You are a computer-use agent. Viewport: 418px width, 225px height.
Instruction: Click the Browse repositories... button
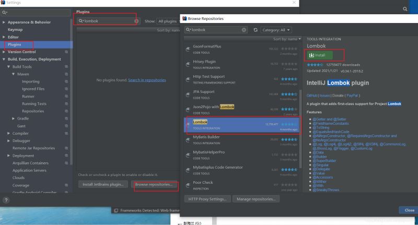click(x=154, y=184)
